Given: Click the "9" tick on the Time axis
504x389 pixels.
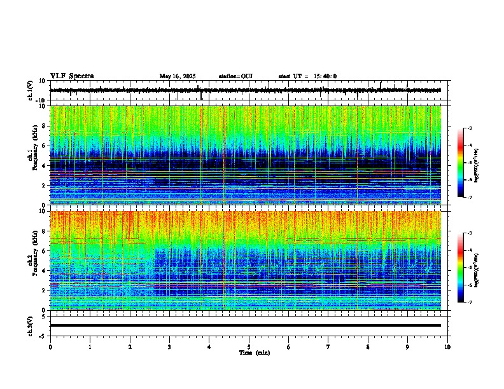Looking at the screenshot, I should point(407,347).
